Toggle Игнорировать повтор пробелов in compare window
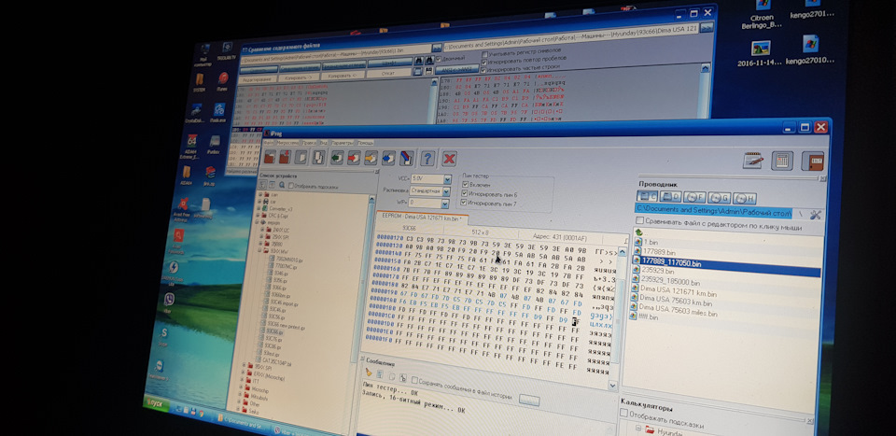The image size is (896, 436). pyautogui.click(x=485, y=62)
